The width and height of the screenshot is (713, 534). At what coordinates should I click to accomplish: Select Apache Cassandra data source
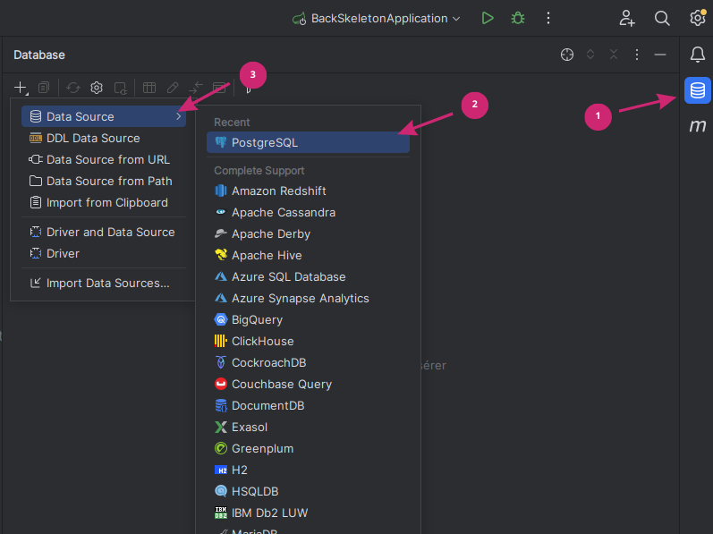pos(308,212)
